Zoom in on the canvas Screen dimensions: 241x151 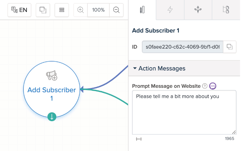[x=81, y=10]
